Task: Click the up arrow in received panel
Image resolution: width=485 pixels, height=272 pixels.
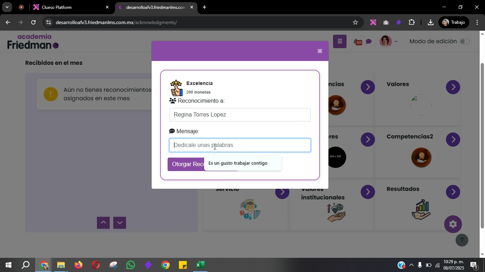Action: click(103, 223)
